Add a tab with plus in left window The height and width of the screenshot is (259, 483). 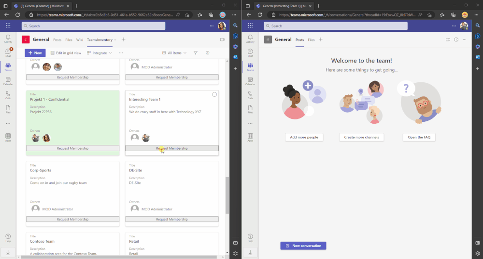pos(123,39)
